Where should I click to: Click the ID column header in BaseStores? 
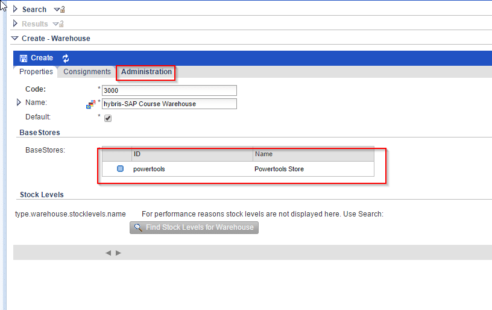coord(192,154)
